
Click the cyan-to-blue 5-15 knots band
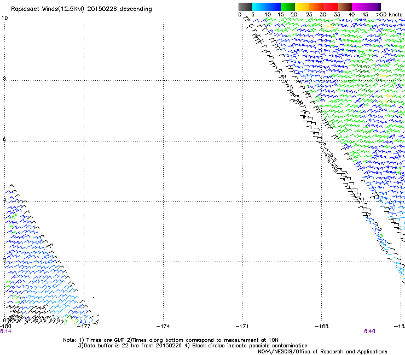point(267,7)
